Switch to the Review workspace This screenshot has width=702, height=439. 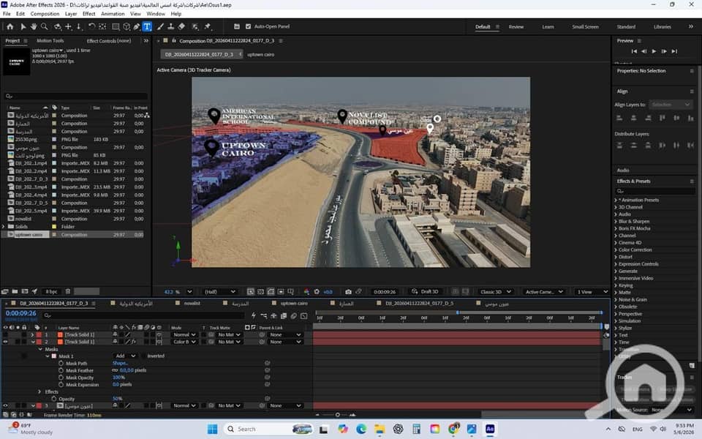[x=516, y=27]
